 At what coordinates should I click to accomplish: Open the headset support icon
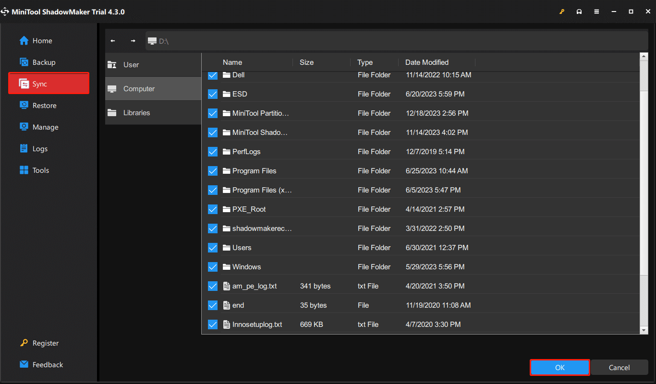(579, 11)
